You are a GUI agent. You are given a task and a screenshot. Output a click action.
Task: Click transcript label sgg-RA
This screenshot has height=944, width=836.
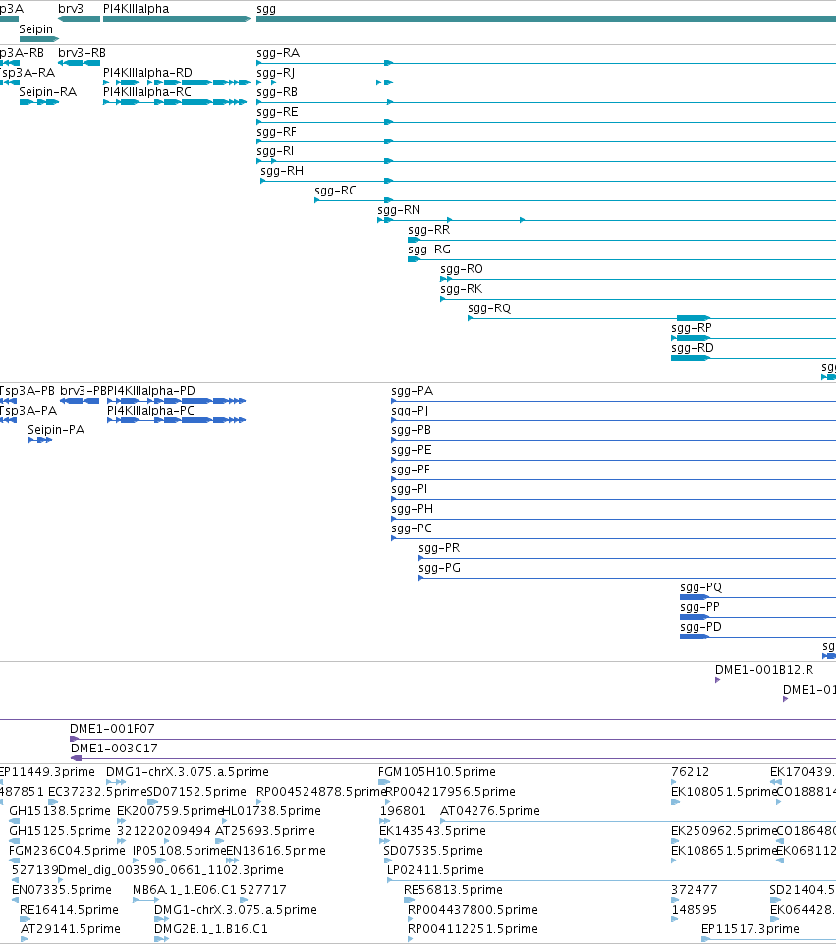click(x=277, y=53)
